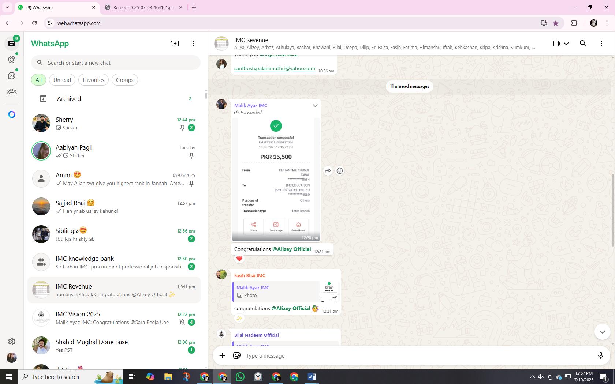The width and height of the screenshot is (615, 384).
Task: Open the Status updates icon
Action: tap(12, 60)
